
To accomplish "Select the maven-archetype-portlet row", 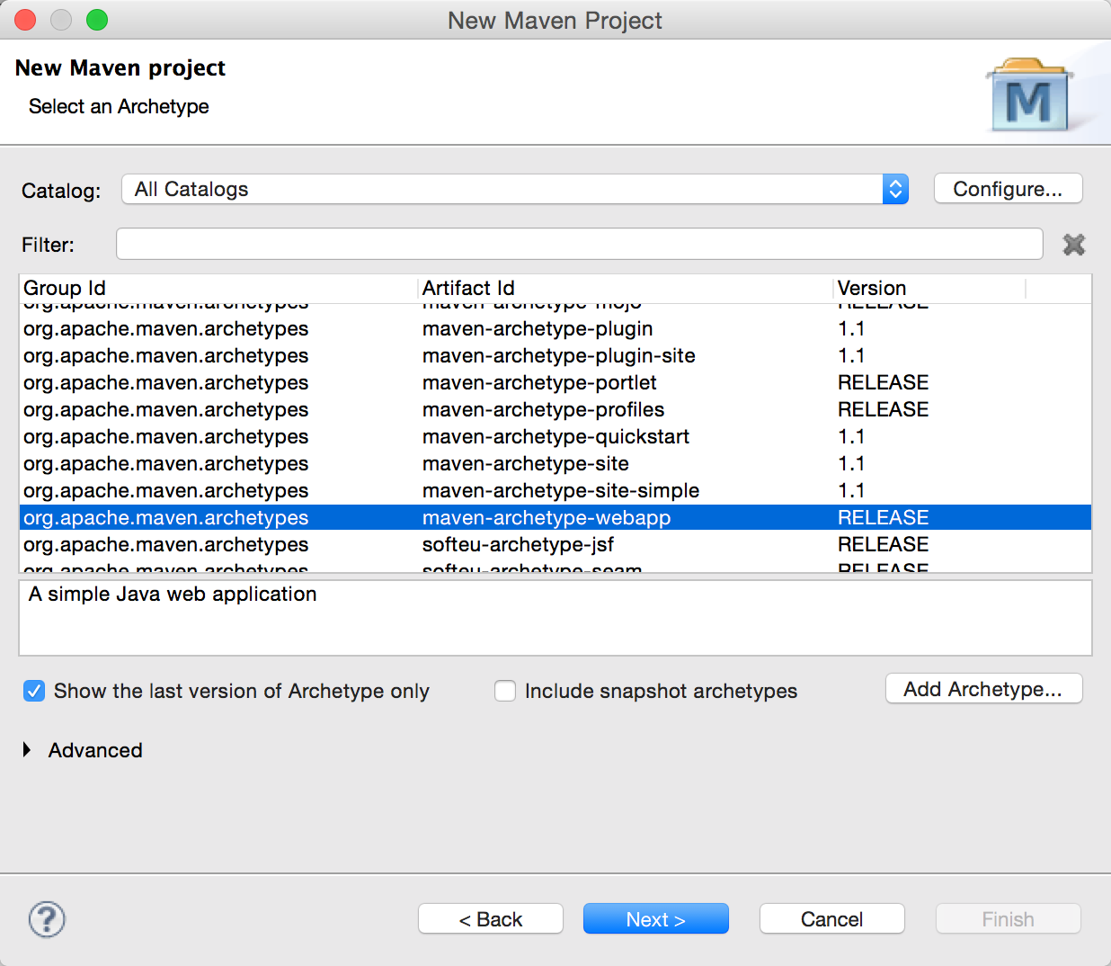I will click(x=555, y=382).
